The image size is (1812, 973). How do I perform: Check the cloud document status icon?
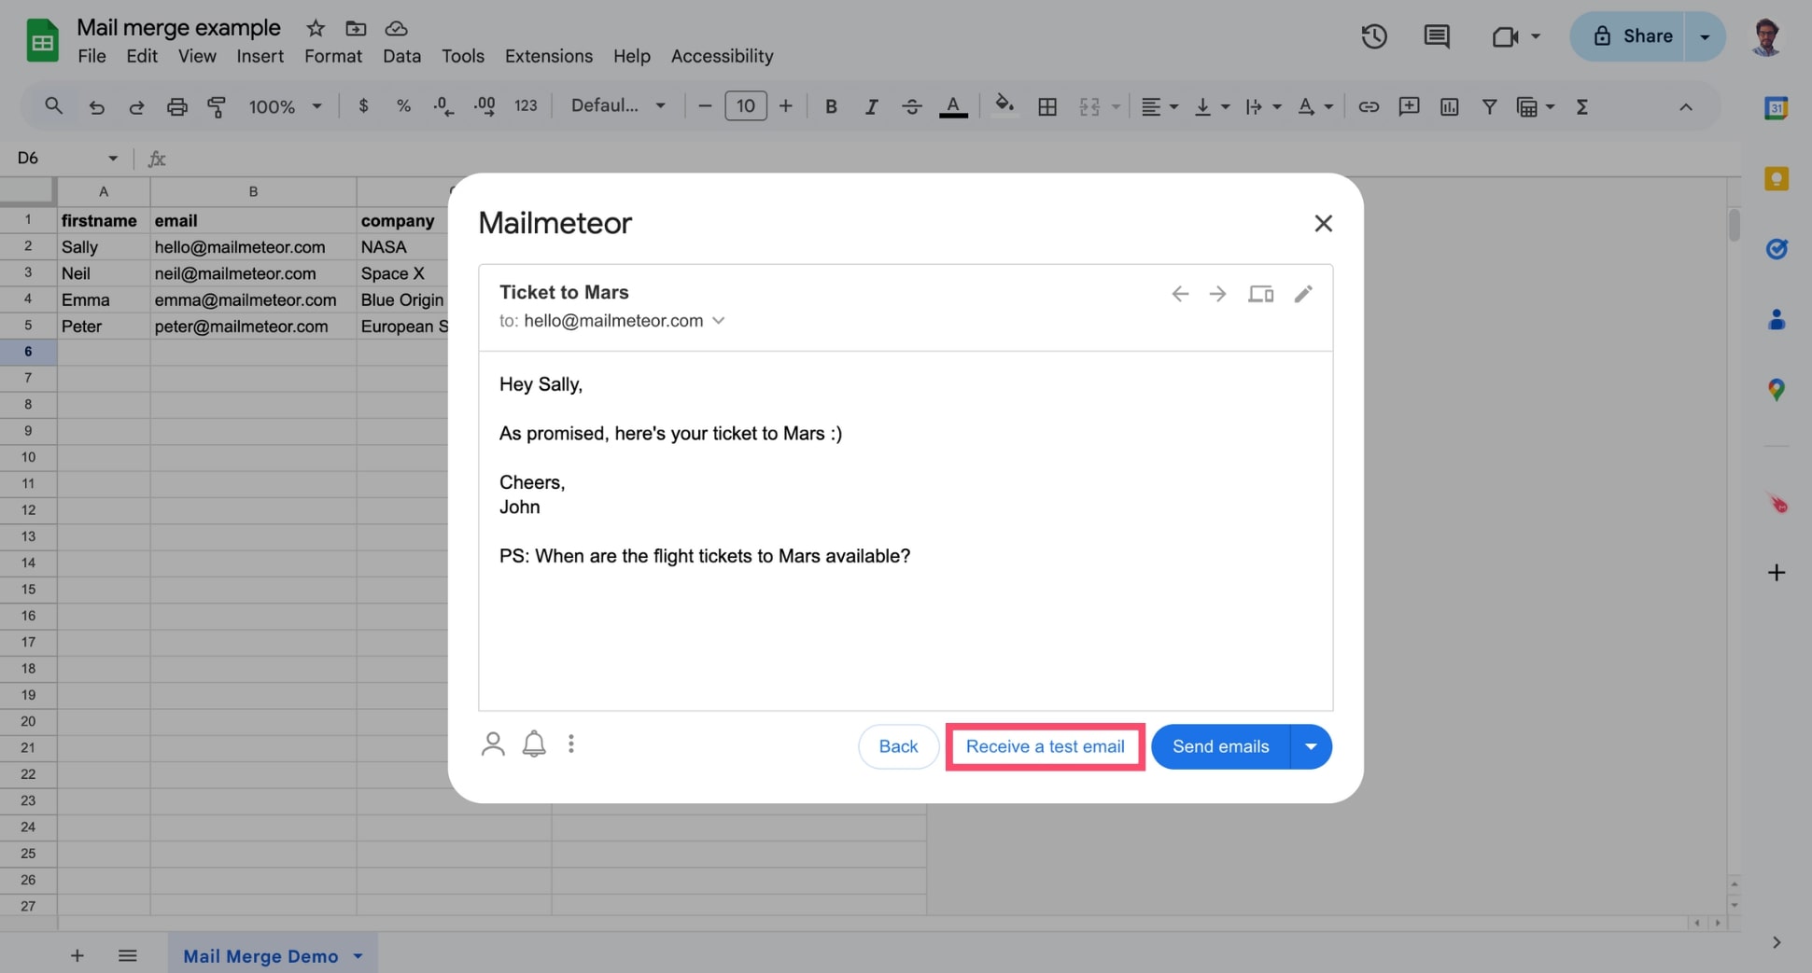[x=396, y=28]
